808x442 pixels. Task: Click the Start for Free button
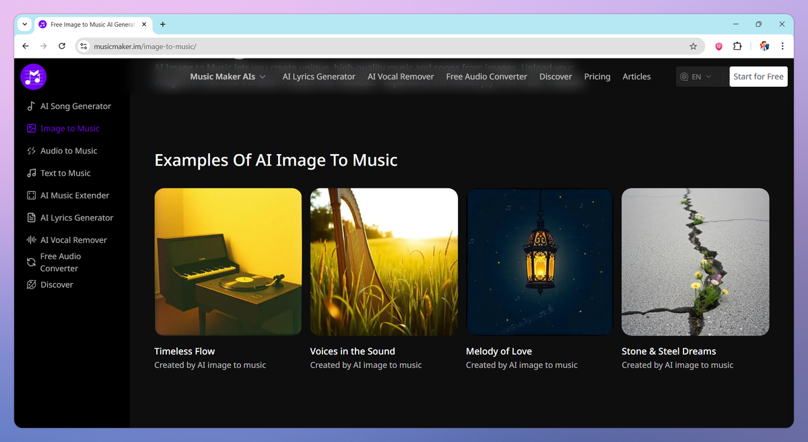758,76
